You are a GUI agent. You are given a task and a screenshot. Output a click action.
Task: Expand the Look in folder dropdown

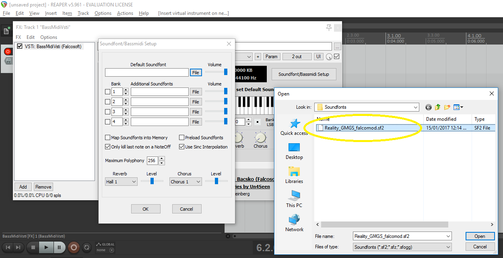(x=416, y=107)
